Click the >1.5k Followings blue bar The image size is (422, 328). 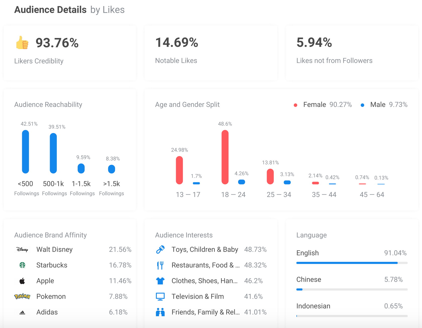(x=112, y=169)
